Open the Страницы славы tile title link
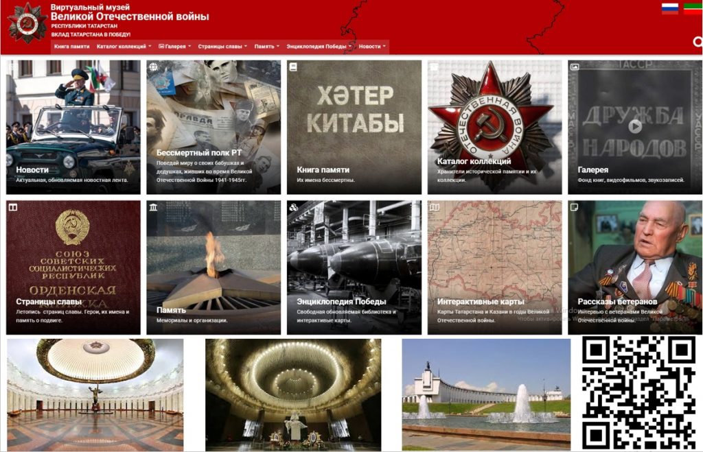Image resolution: width=703 pixels, height=452 pixels. tap(49, 302)
